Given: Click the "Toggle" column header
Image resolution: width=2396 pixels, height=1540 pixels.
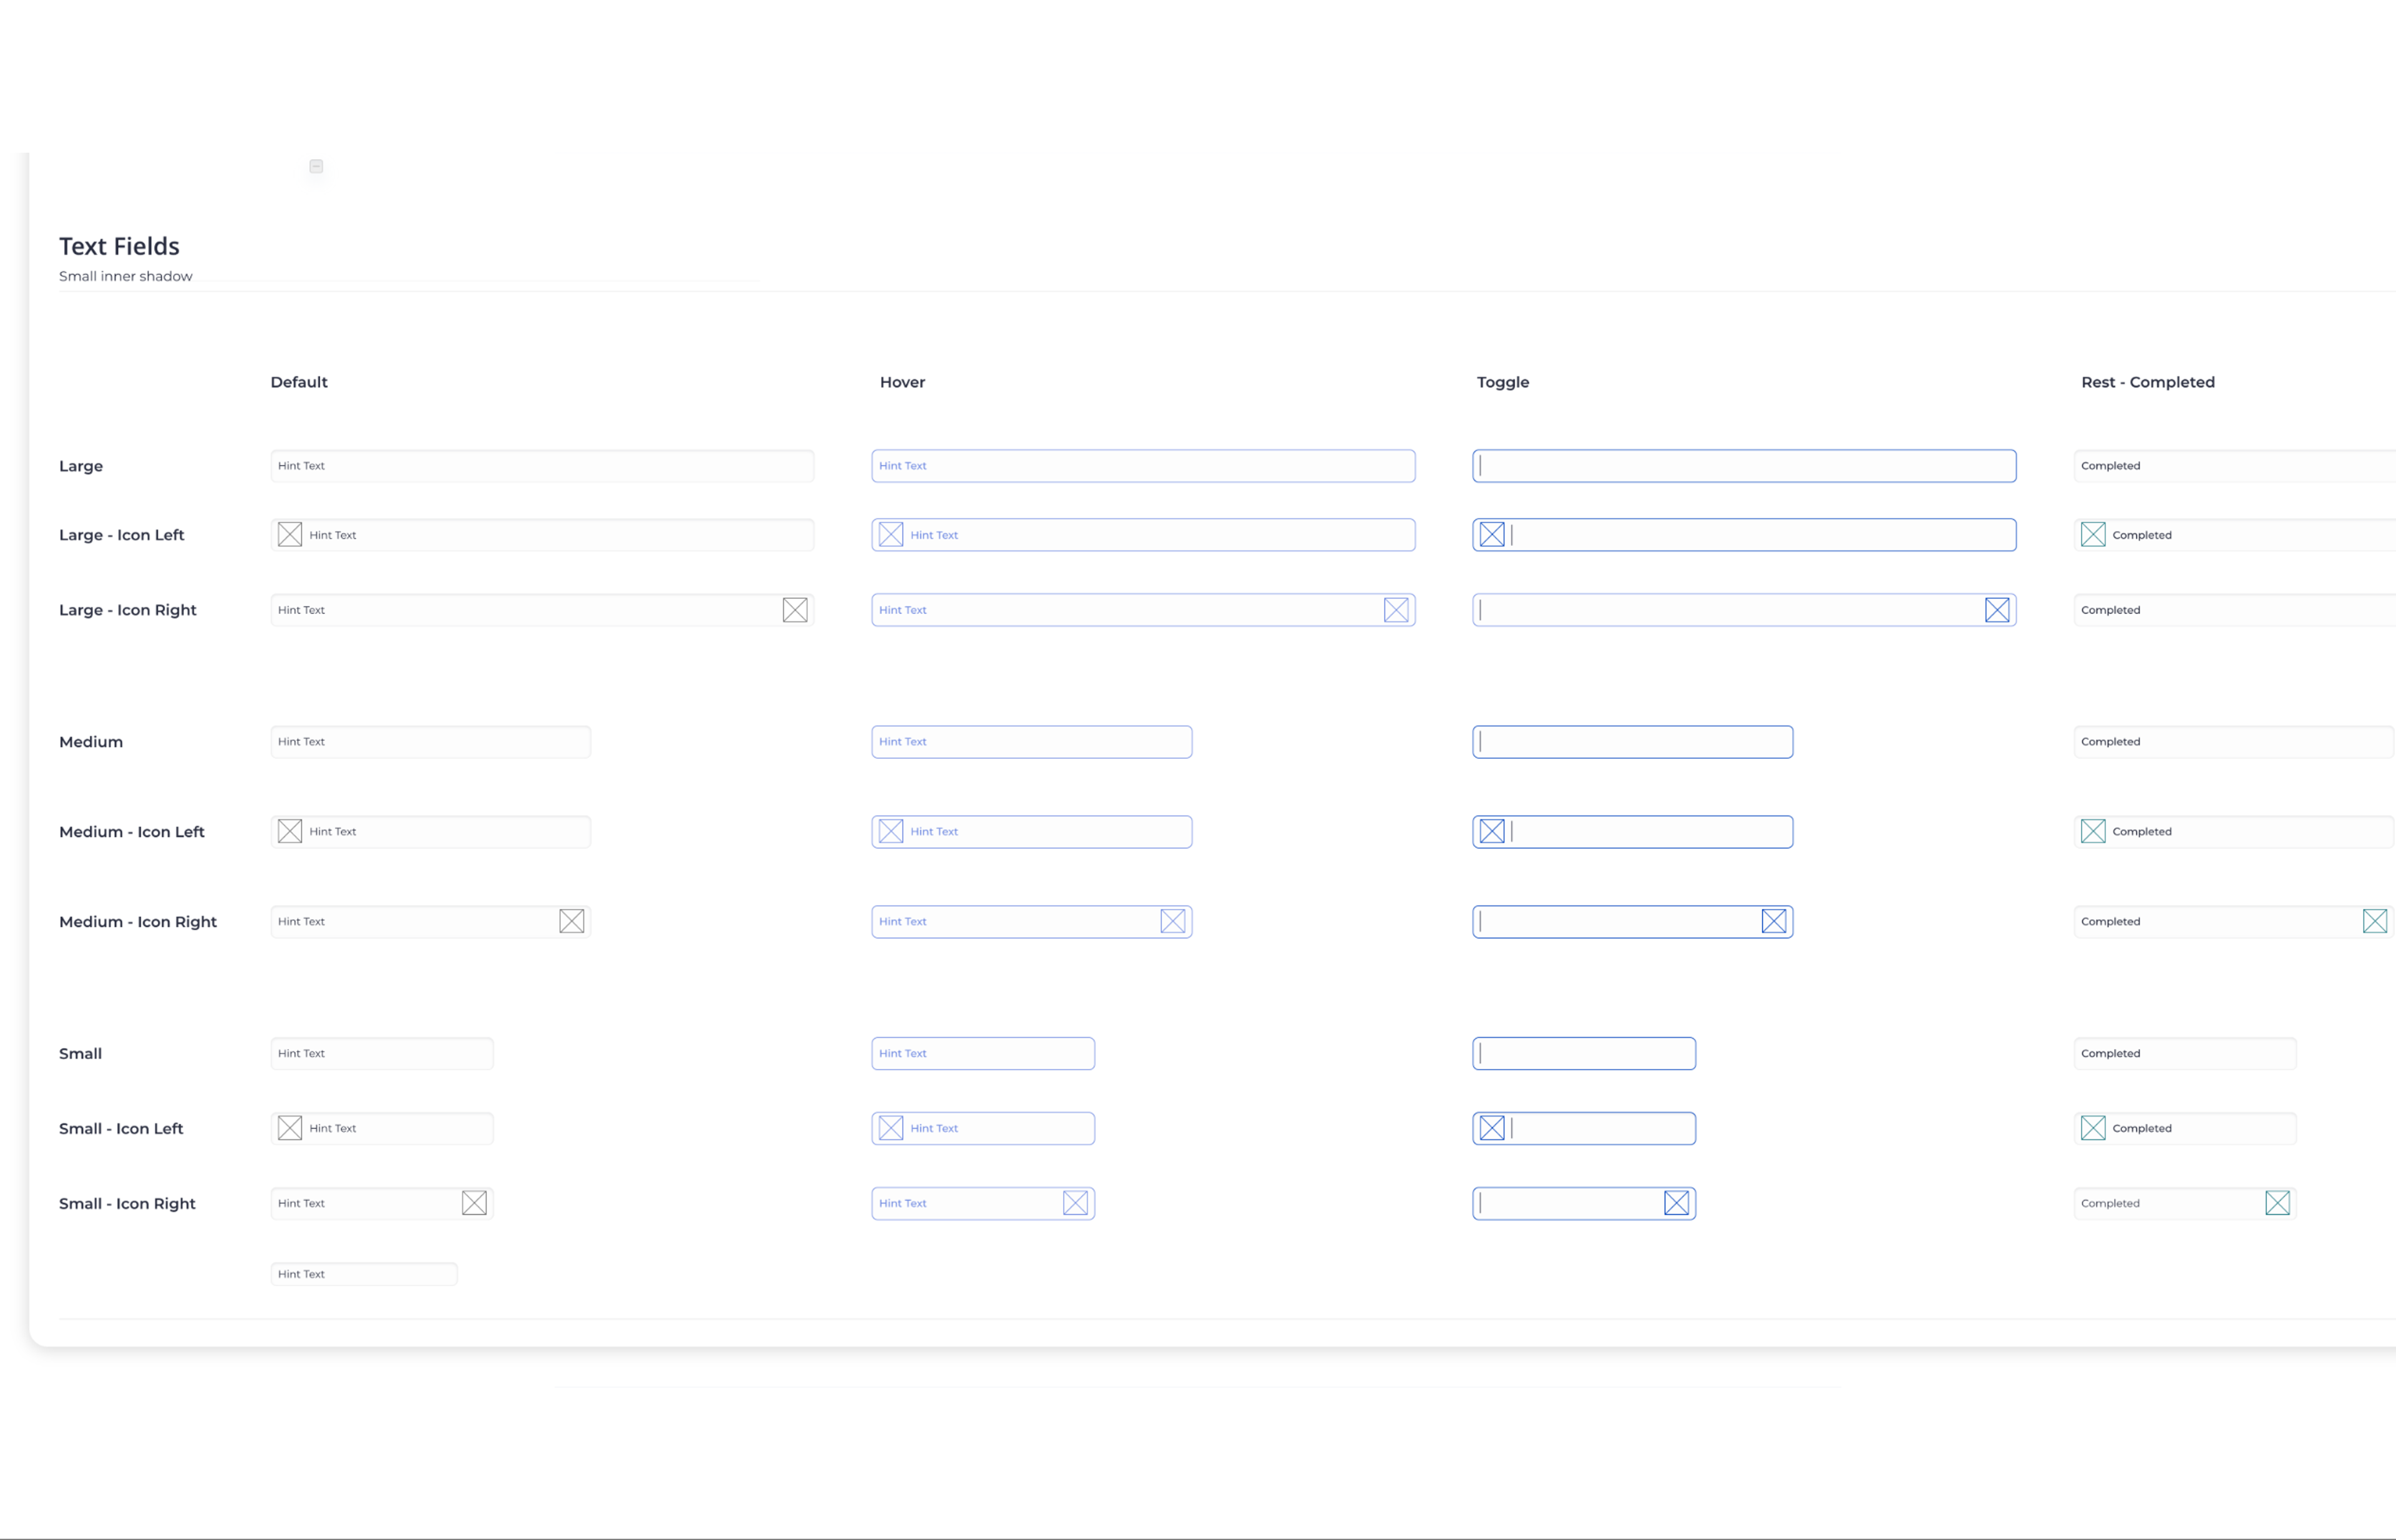Looking at the screenshot, I should 1503,383.
